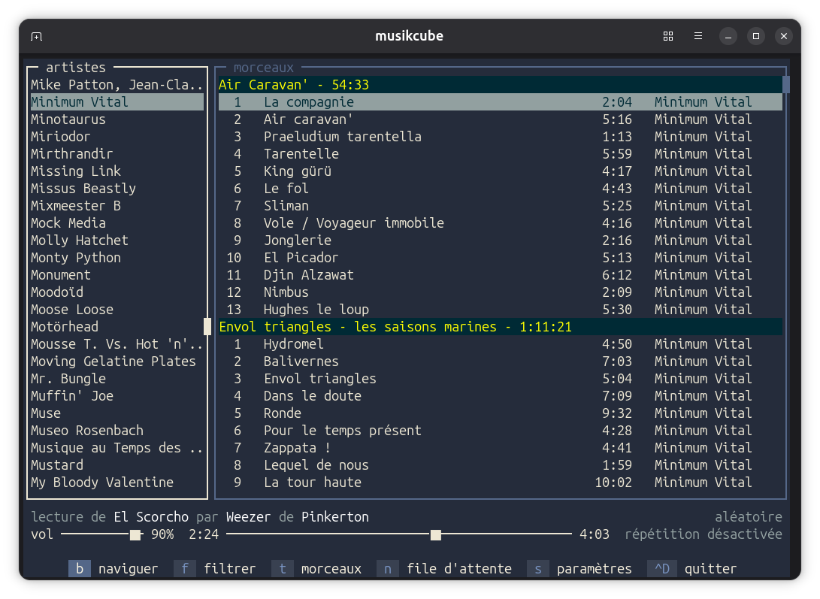Screen dimensions: 820x599
Task: Select album header Envol triangles - les saisons marines
Action: (395, 327)
